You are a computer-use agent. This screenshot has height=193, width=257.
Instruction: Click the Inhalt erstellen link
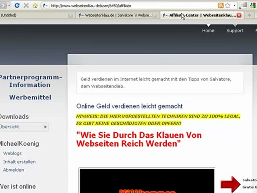pyautogui.click(x=19, y=162)
